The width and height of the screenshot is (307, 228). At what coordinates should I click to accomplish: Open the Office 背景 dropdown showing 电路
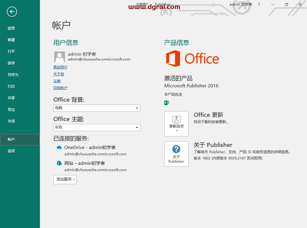pos(97,108)
